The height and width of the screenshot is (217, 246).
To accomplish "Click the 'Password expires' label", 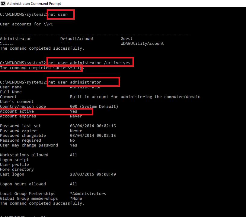I will coord(19,131).
